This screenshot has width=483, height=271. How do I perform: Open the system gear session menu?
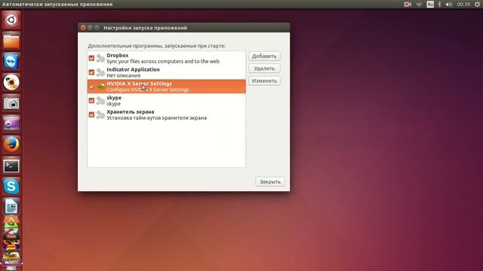point(477,5)
